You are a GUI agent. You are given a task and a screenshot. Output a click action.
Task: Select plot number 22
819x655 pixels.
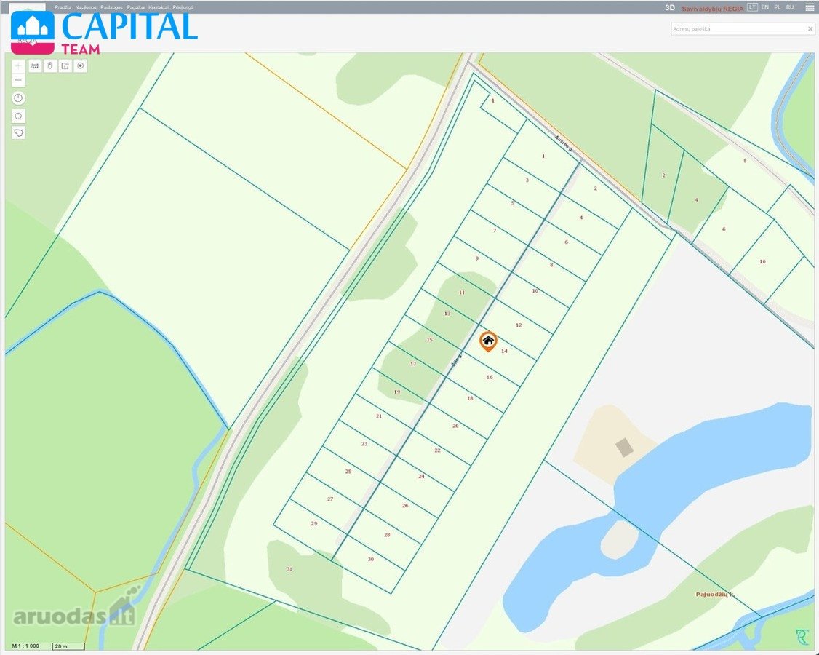click(x=437, y=450)
